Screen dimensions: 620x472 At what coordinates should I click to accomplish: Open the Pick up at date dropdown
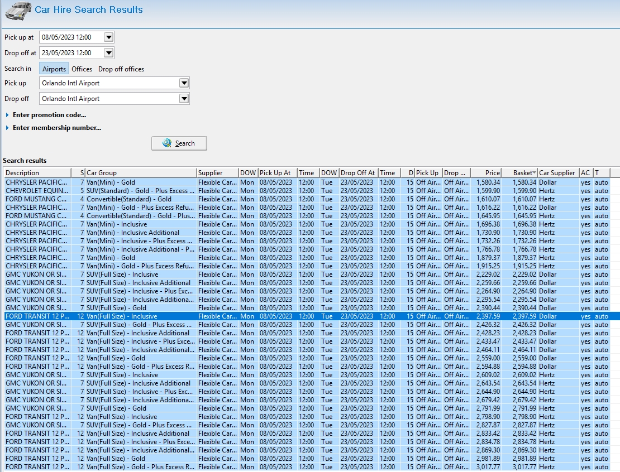[108, 37]
